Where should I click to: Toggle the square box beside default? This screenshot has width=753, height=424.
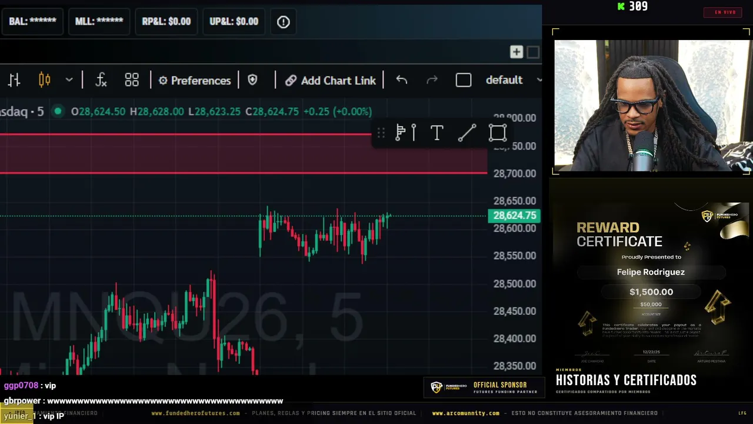[464, 80]
